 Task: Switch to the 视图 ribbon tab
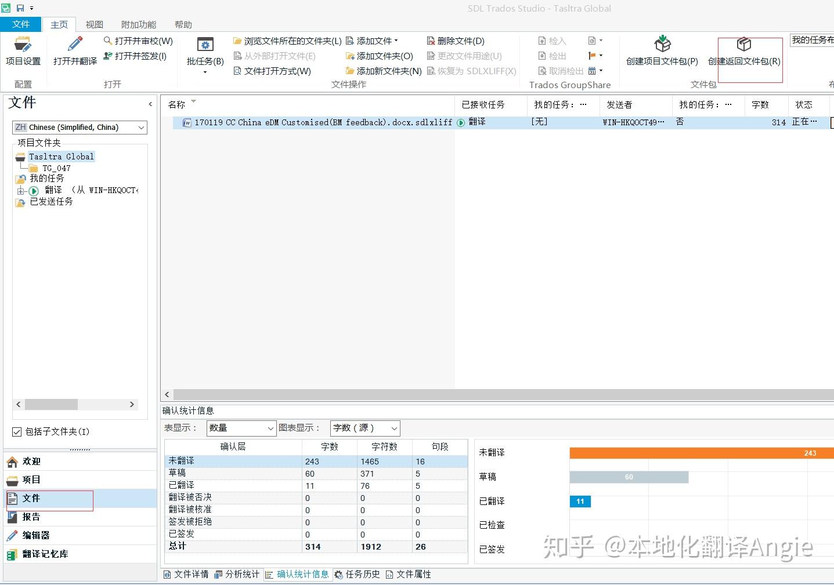pyautogui.click(x=94, y=24)
